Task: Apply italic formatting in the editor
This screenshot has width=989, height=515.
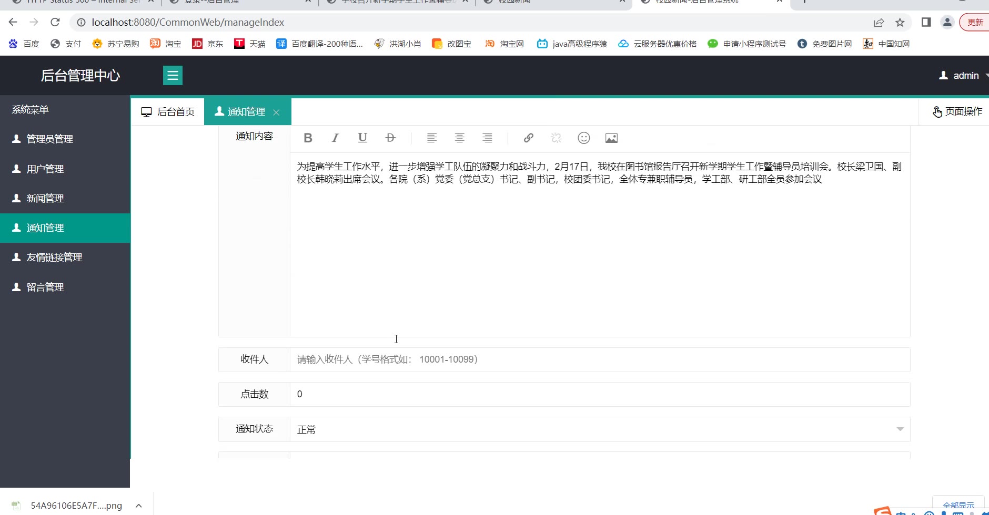Action: click(335, 138)
